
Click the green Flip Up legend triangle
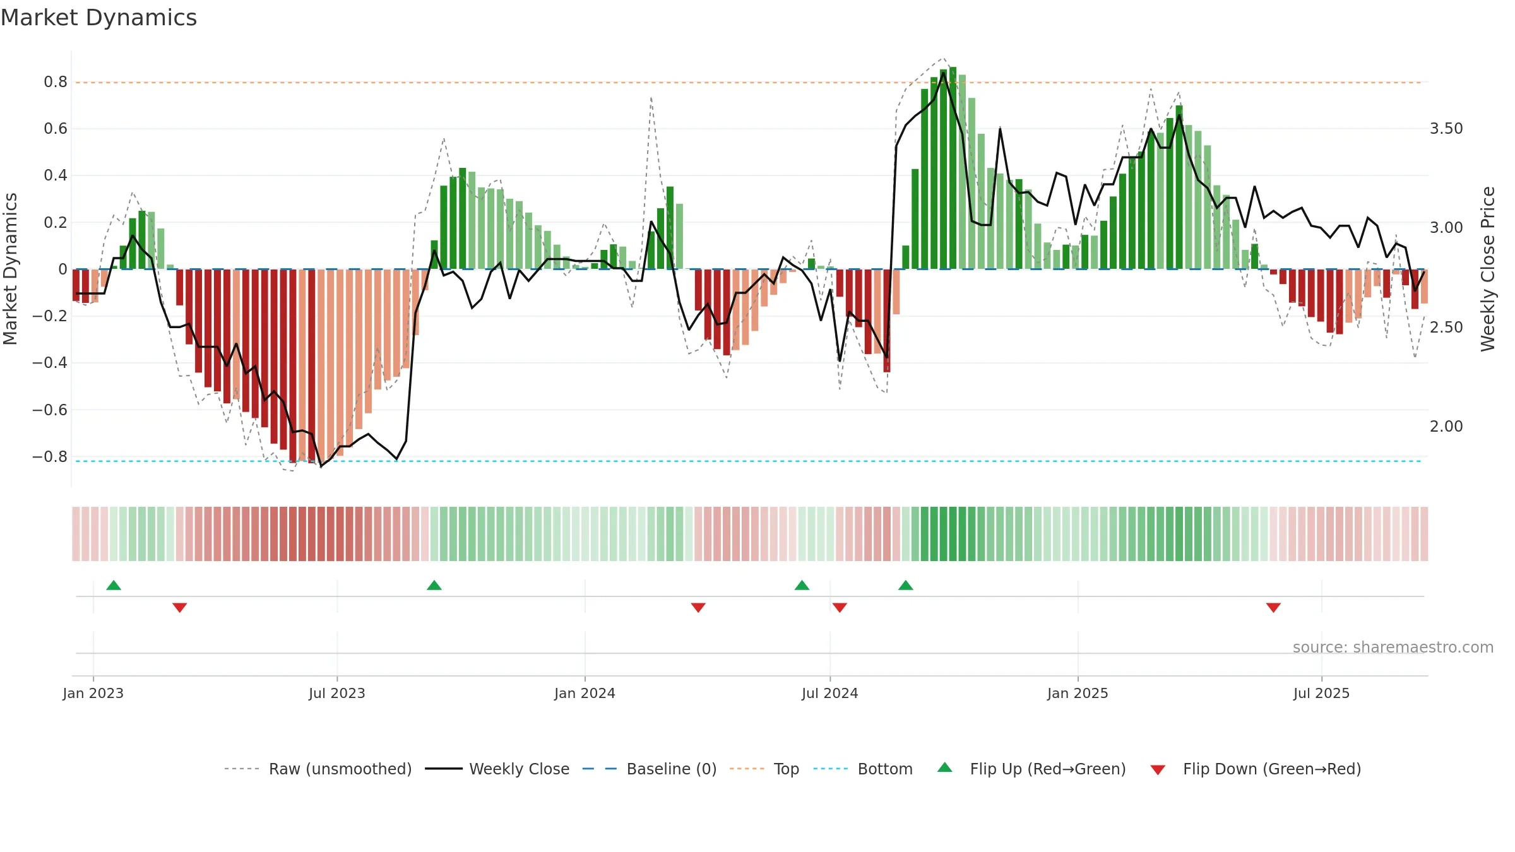pos(945,767)
